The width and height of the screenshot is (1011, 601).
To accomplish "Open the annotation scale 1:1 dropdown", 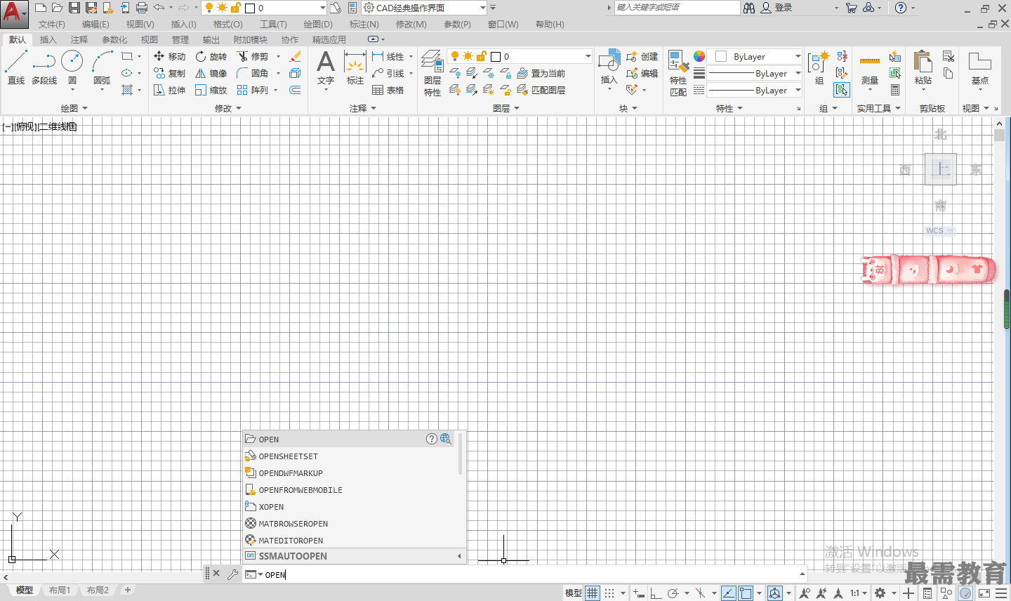I will click(x=859, y=593).
